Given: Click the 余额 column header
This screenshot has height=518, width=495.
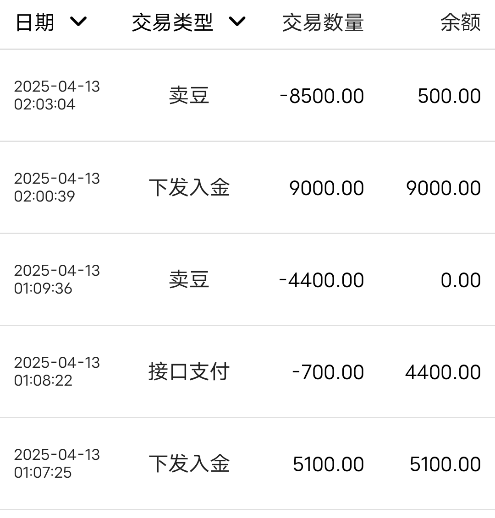Looking at the screenshot, I should click(460, 22).
